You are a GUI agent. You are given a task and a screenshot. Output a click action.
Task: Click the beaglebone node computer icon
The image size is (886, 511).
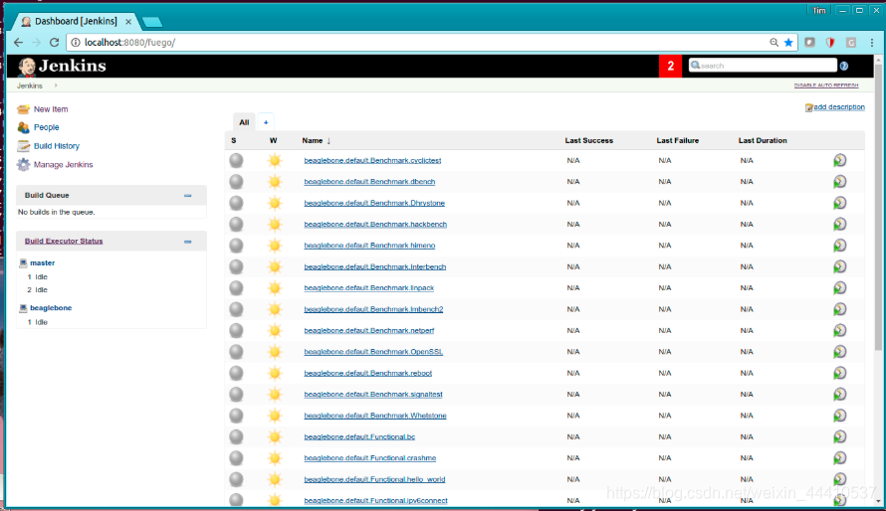click(23, 308)
